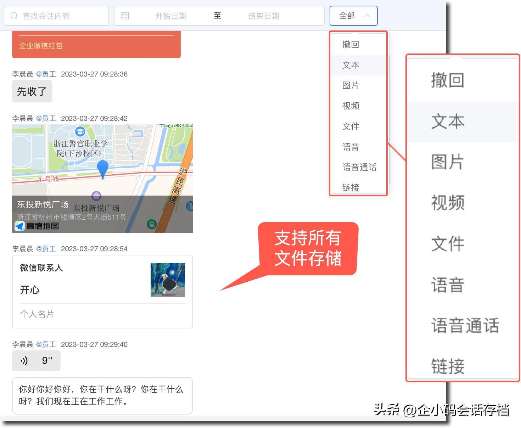Image resolution: width=521 pixels, height=428 pixels.
Task: Click the @员工 link beside 李晨晨
Action: [x=46, y=74]
